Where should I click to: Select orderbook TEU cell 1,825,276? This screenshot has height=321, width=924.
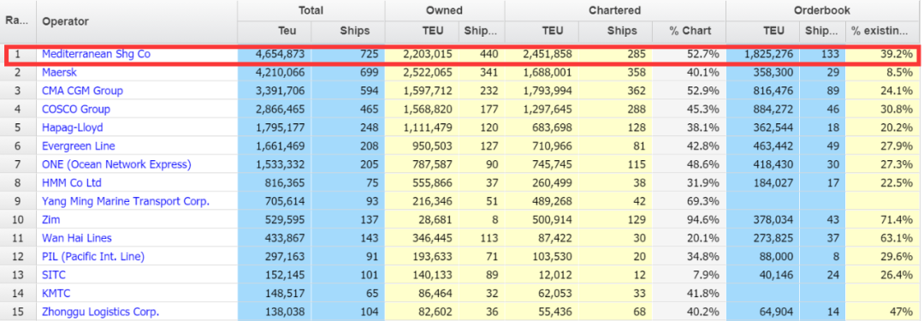click(x=763, y=54)
